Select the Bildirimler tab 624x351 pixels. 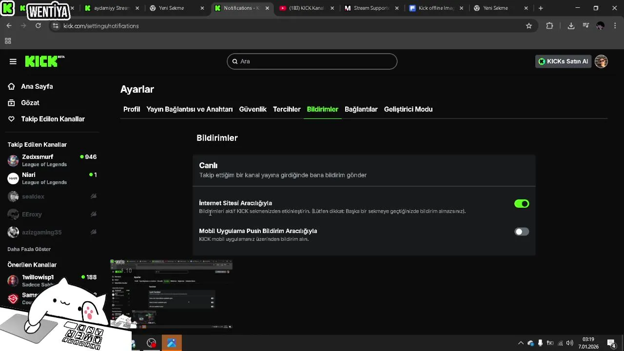coord(322,109)
